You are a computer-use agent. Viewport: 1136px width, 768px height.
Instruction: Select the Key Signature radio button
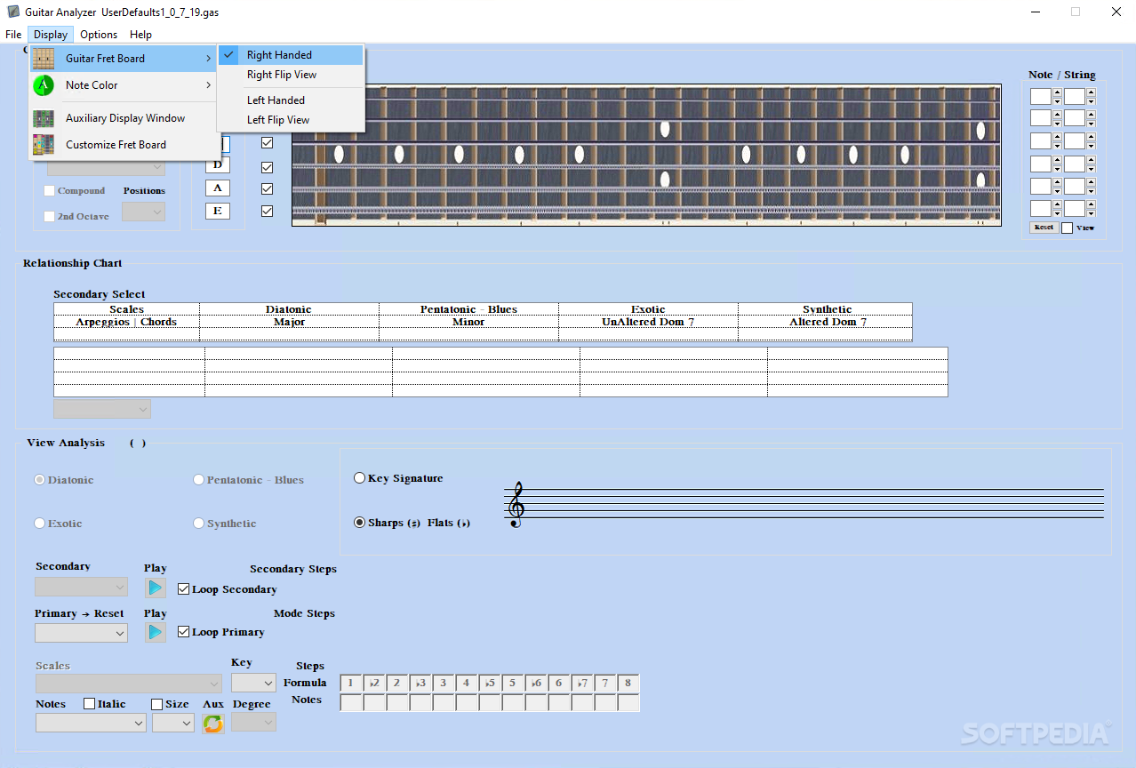tap(360, 478)
